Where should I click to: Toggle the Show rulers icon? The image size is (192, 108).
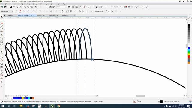click(73, 7)
